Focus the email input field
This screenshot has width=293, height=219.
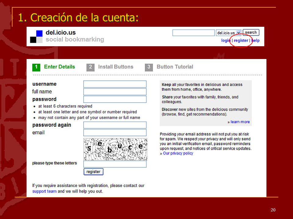(115, 133)
